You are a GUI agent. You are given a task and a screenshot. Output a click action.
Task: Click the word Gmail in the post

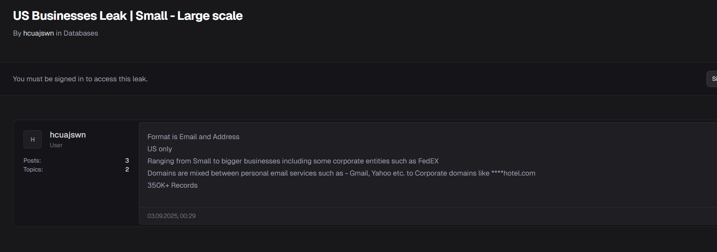pos(359,173)
